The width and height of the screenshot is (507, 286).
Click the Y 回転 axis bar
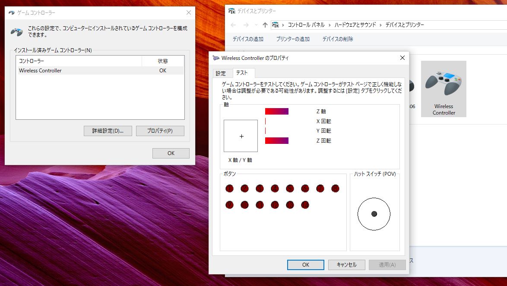pyautogui.click(x=266, y=131)
